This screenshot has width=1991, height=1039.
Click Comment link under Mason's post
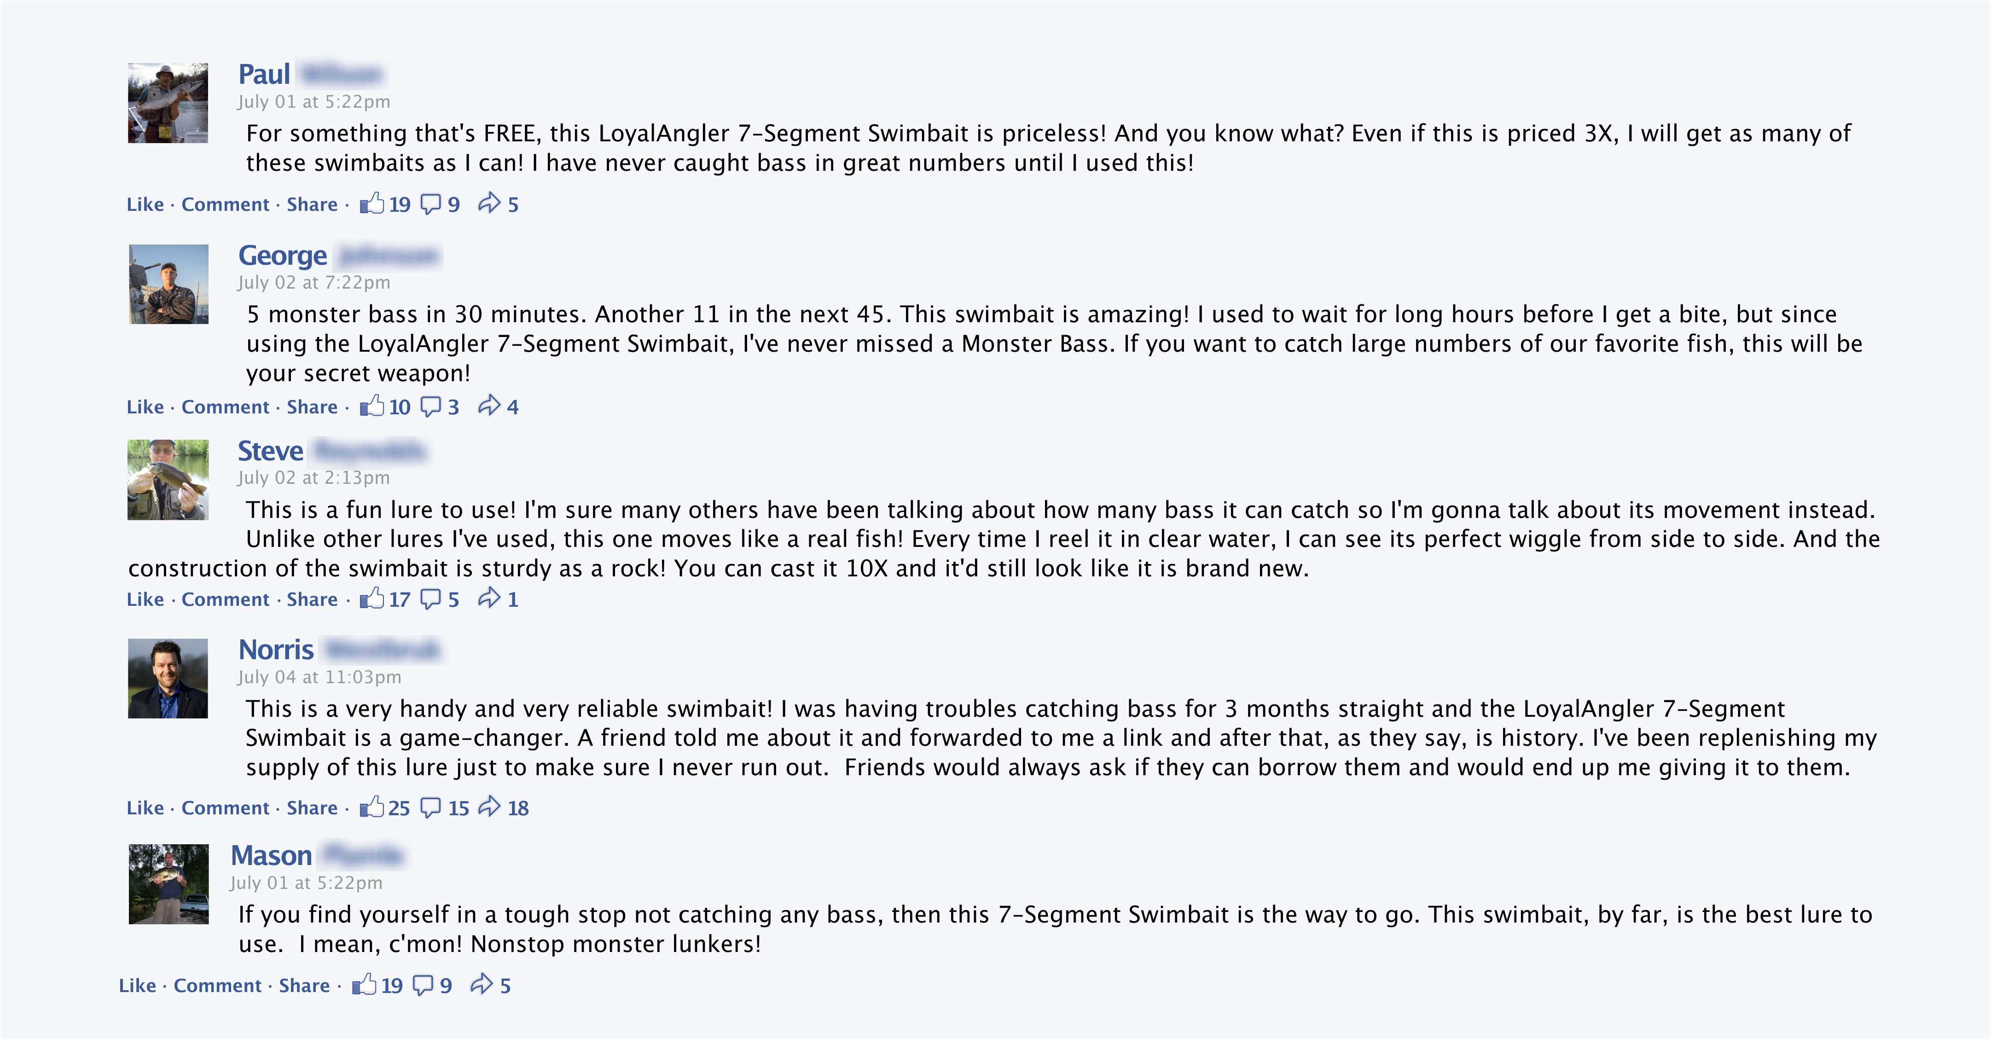(217, 987)
